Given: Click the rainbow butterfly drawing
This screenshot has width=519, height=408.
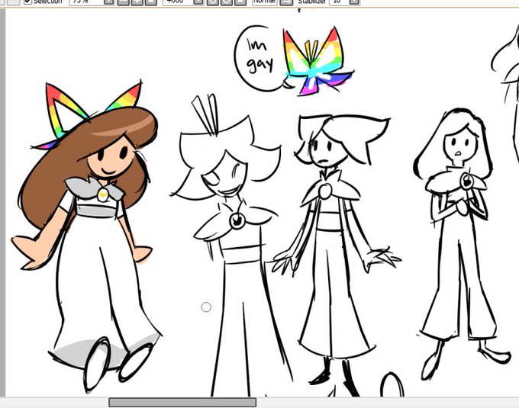Looking at the screenshot, I should pyautogui.click(x=317, y=62).
